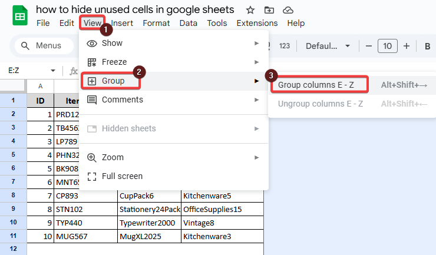Decrease font size with minus button
Viewport: 436px width, 255px height.
click(369, 47)
